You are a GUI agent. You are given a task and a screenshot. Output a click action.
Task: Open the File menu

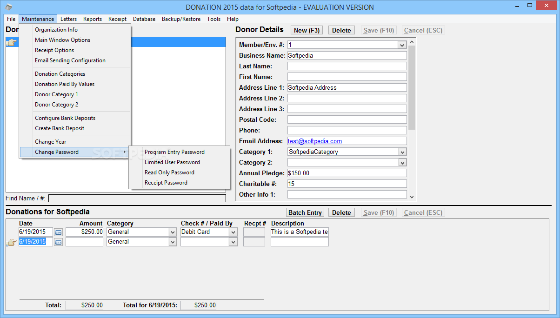click(x=11, y=19)
